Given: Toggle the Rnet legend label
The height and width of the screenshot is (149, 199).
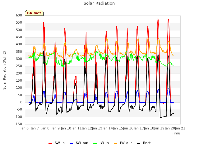Looking at the screenshot, I should click(x=147, y=143).
